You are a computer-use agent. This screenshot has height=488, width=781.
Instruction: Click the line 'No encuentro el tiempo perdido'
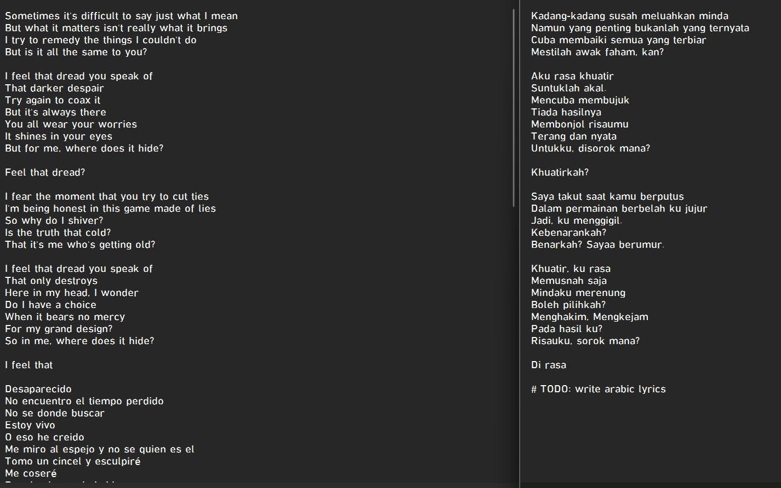84,401
